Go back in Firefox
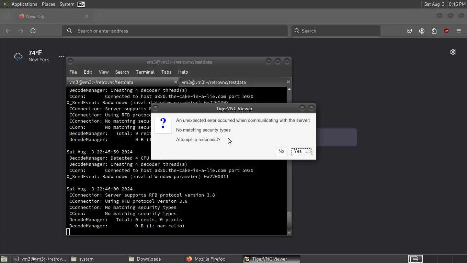The image size is (467, 263). point(8,31)
